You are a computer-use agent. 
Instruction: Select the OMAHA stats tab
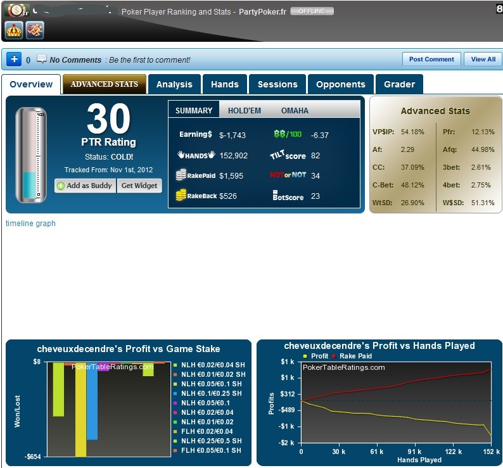coord(295,110)
